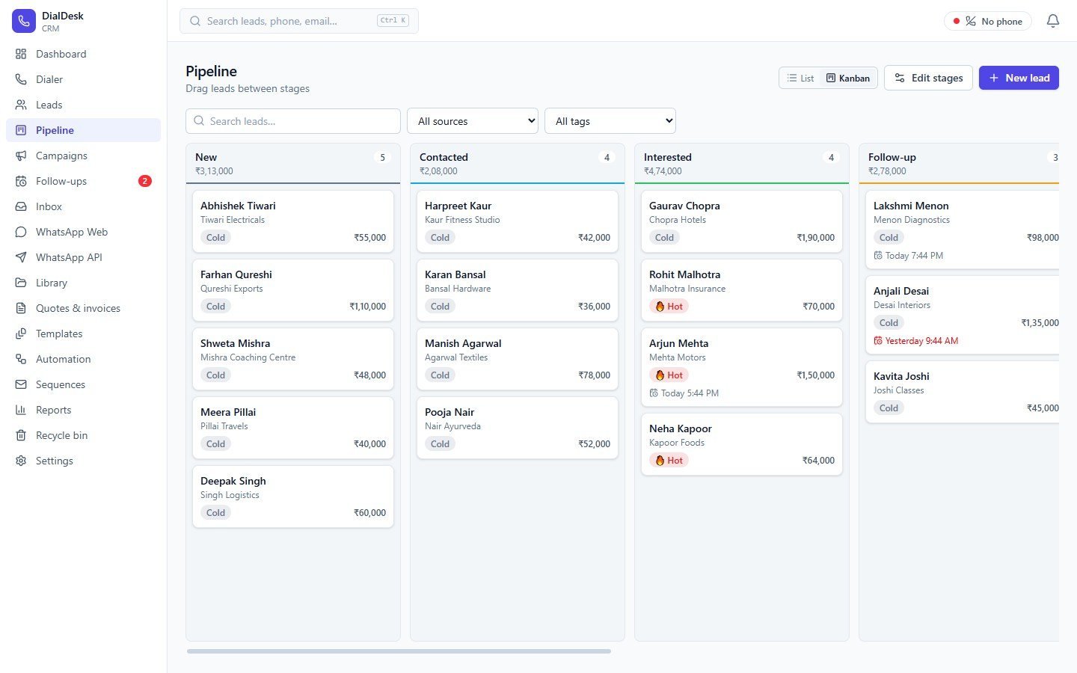Open Sequences envelope icon
This screenshot has height=673, width=1077.
pyautogui.click(x=21, y=384)
